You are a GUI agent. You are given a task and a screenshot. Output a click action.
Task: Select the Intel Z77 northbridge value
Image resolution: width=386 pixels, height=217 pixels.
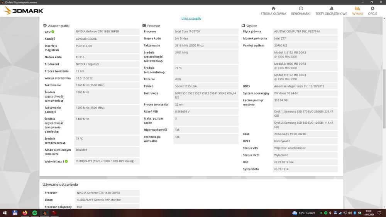click(x=305, y=39)
